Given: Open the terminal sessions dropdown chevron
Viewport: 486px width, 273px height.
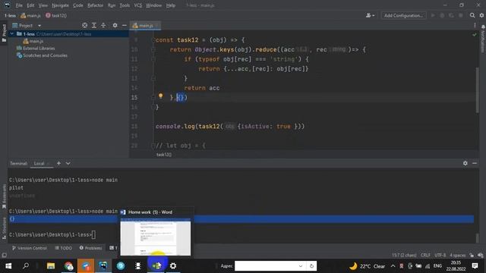Looking at the screenshot, I should point(68,163).
